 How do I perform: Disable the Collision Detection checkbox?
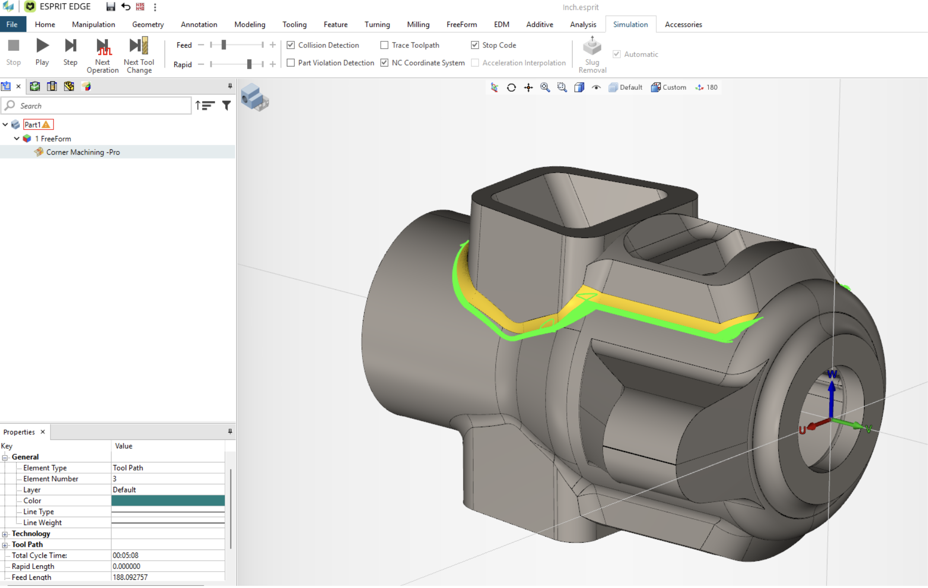(x=291, y=45)
